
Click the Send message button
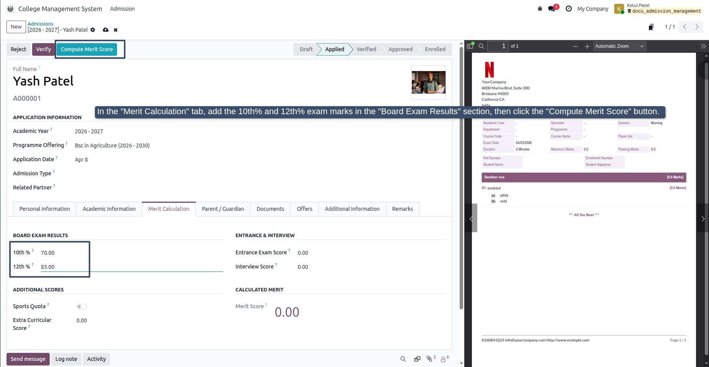(x=28, y=359)
